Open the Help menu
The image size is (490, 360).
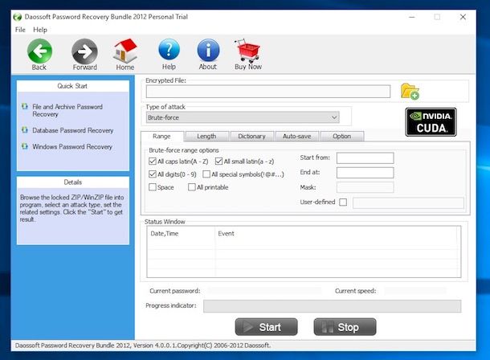(40, 30)
